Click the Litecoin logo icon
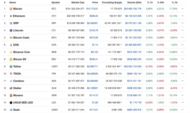The width and height of the screenshot is (190, 113). click(11, 30)
